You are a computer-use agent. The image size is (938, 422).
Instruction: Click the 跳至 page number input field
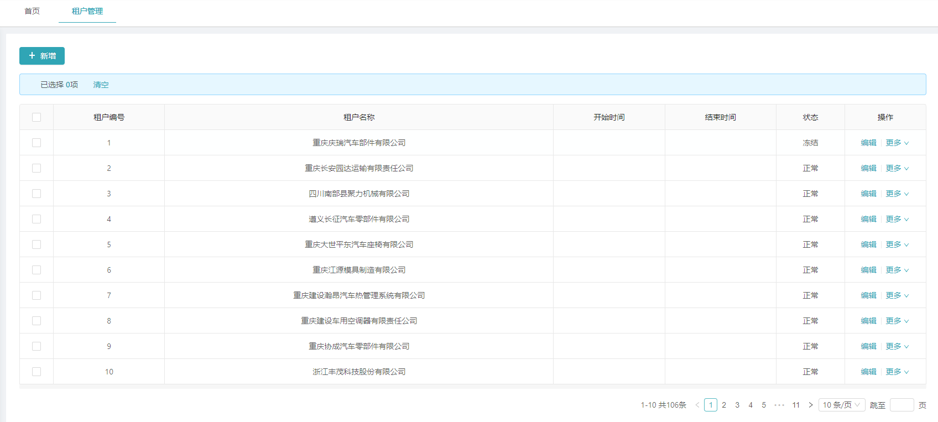(x=901, y=405)
